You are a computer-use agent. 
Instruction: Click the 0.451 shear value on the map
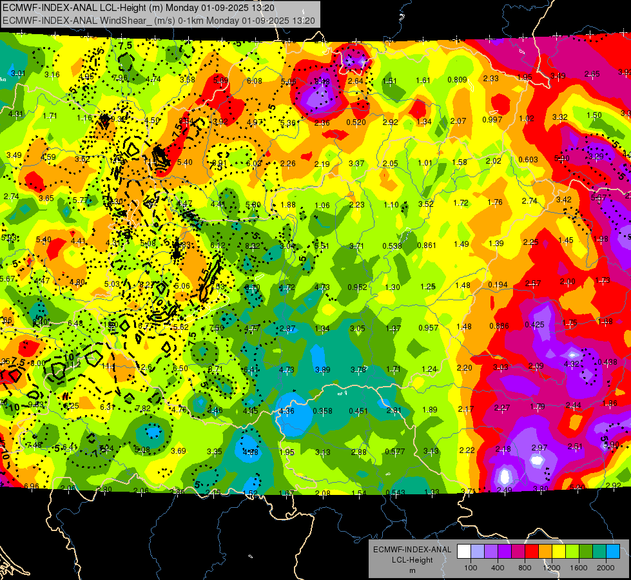click(x=358, y=411)
